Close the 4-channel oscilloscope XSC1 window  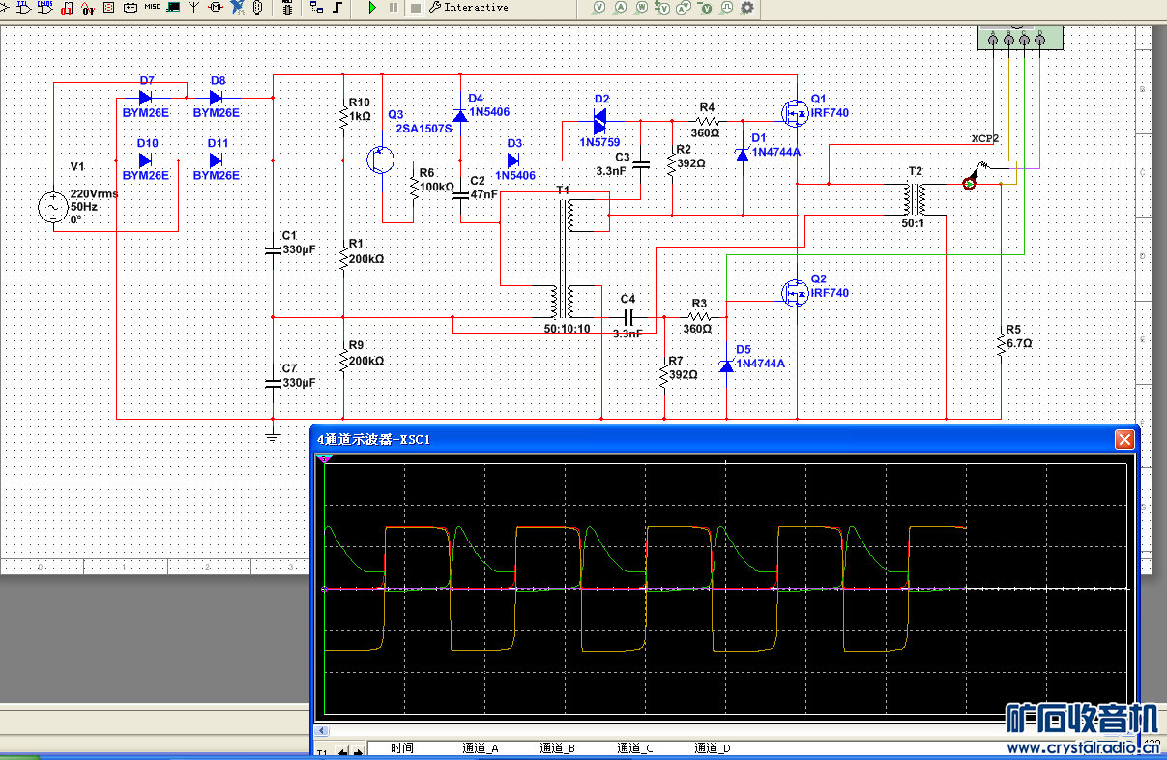tap(1123, 440)
